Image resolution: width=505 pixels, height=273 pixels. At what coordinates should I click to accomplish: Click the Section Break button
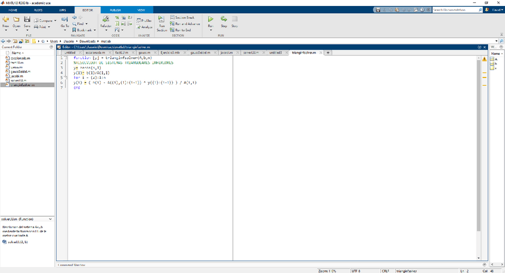coord(183,18)
